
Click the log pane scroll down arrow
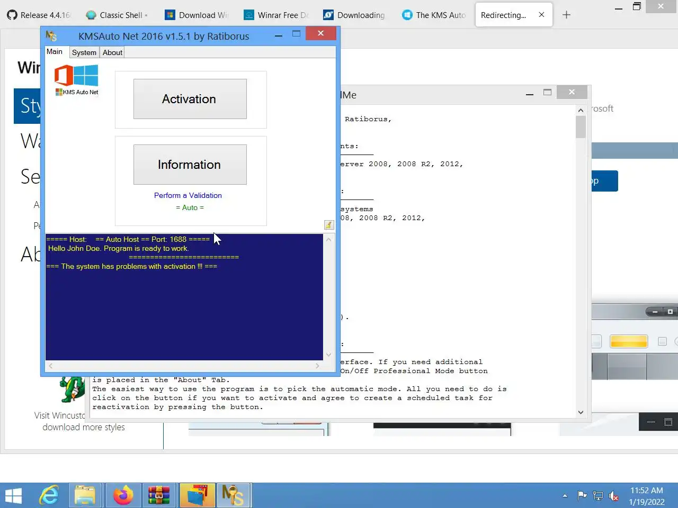328,355
